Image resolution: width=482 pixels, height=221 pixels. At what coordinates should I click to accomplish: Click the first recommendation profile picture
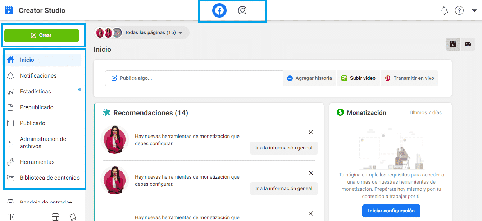click(115, 139)
